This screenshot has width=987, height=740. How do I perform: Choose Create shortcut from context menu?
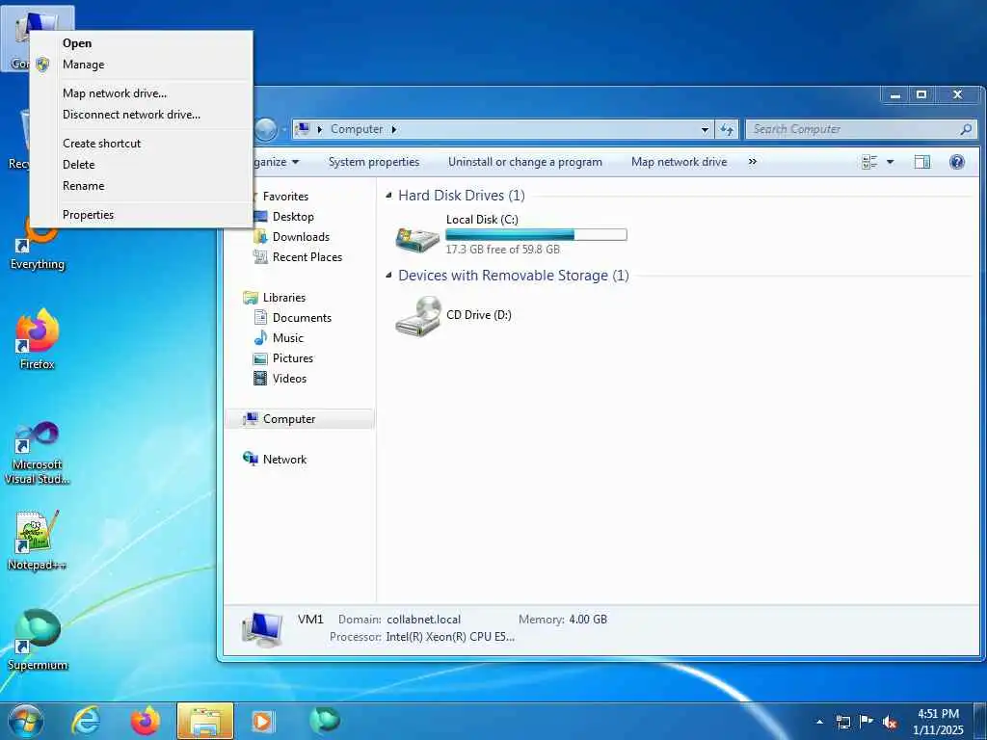[141, 144]
